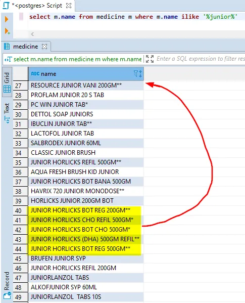This screenshot has height=303, width=245.
Task: Select row number 27 header
Action: click(20, 85)
